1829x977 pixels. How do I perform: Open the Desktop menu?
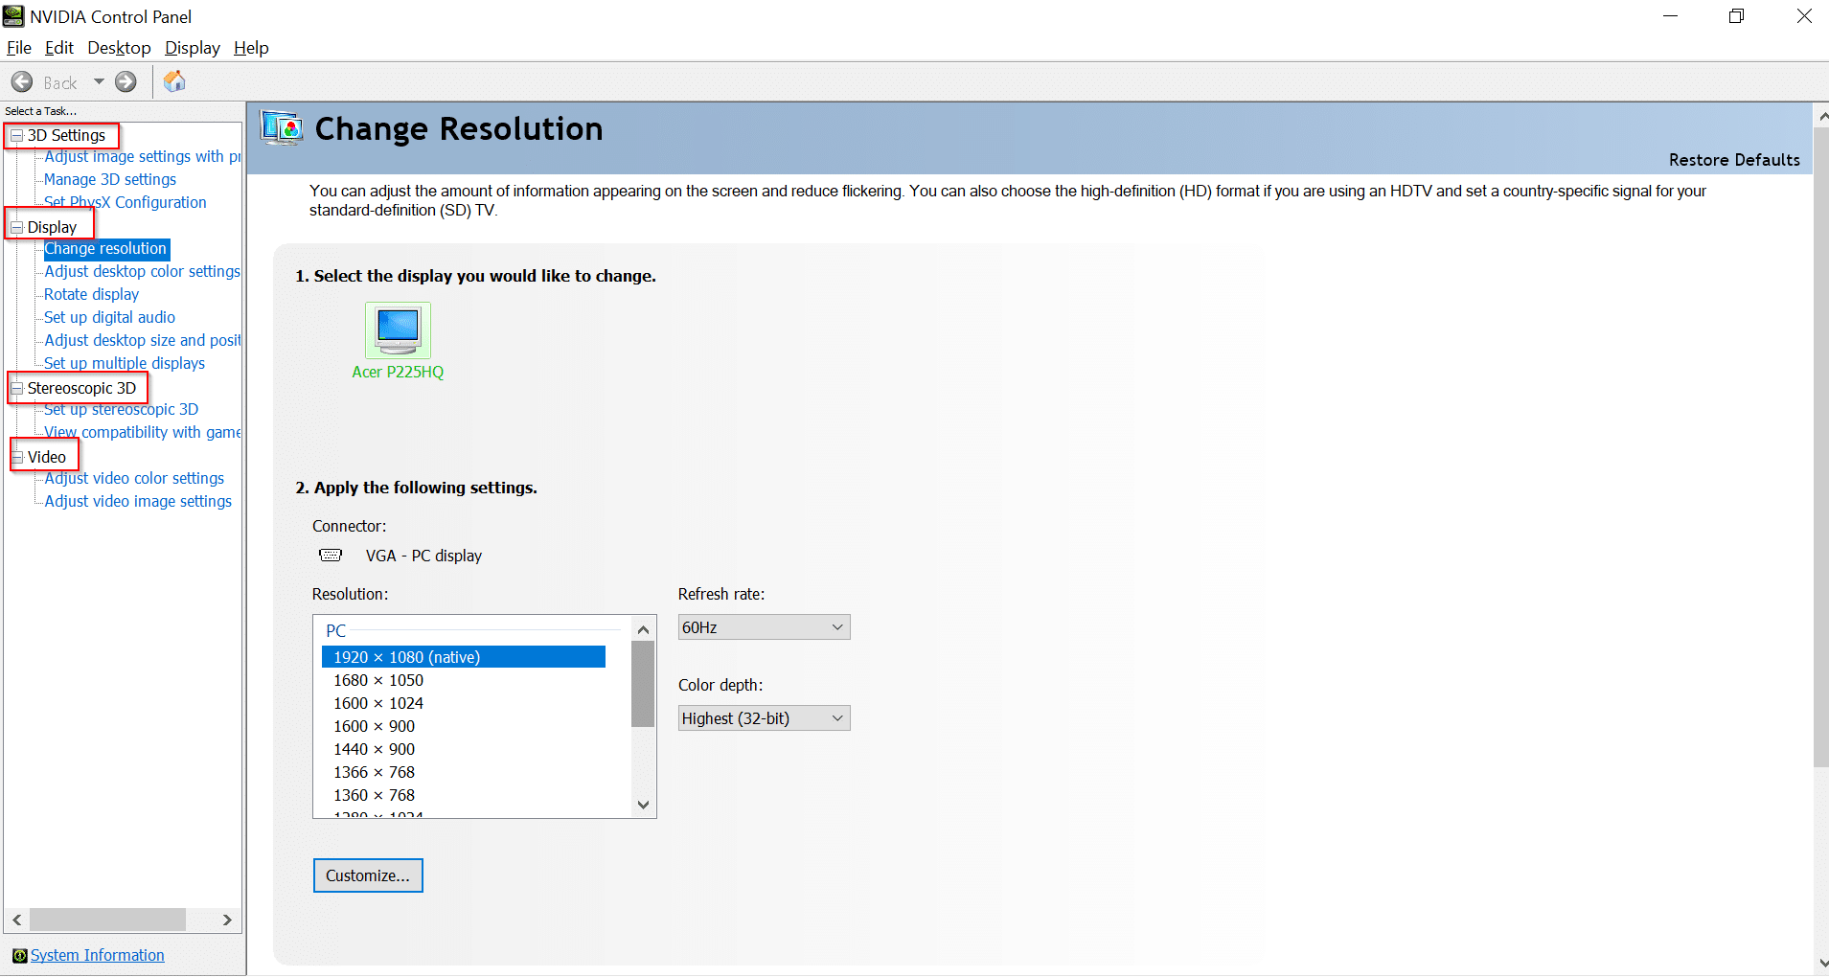119,48
